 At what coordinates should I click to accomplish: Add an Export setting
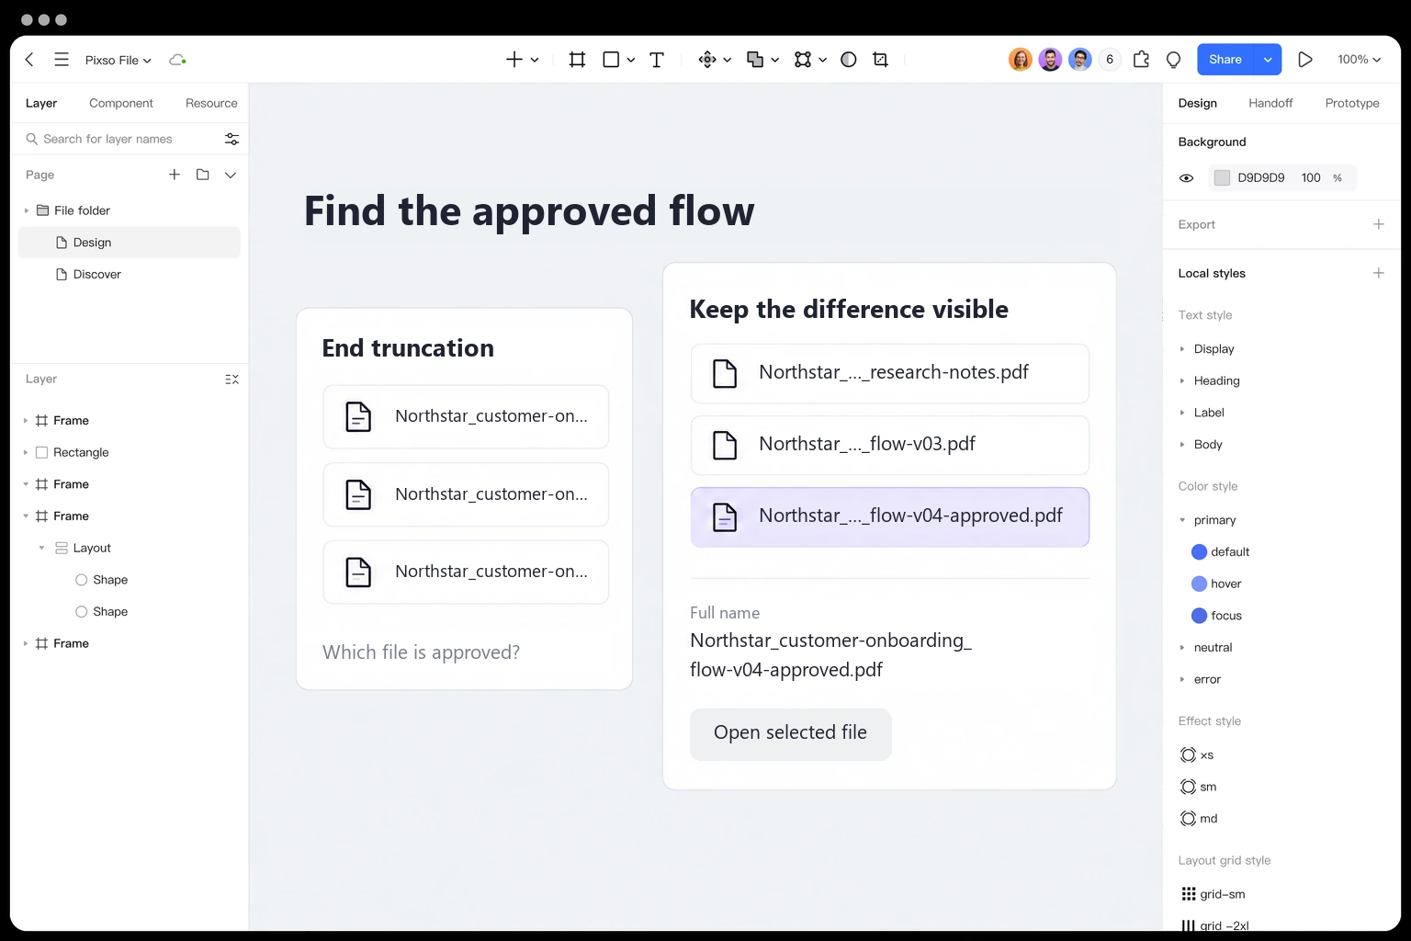[1378, 224]
